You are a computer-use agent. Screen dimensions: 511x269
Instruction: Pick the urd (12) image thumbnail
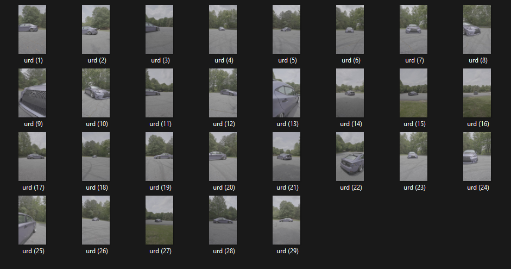coord(223,93)
